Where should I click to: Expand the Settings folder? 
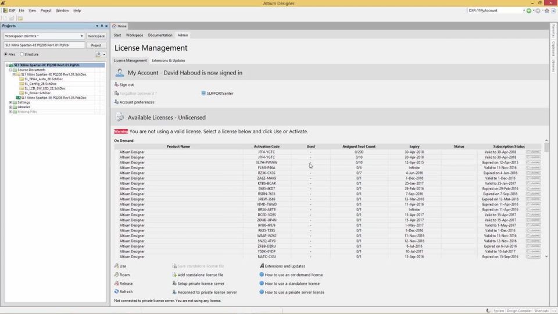tap(10, 102)
